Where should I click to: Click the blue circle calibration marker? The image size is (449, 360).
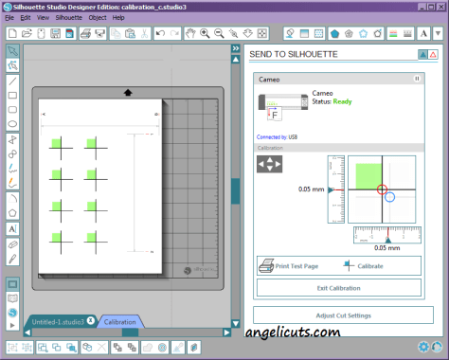[390, 197]
